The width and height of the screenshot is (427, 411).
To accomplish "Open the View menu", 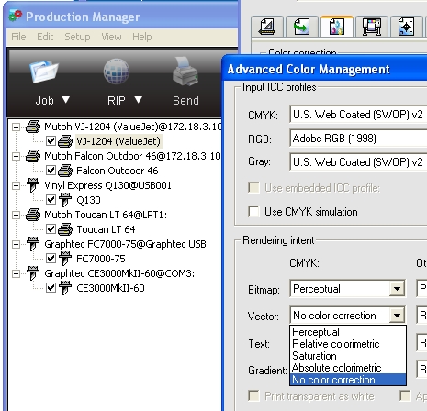I will [x=111, y=37].
